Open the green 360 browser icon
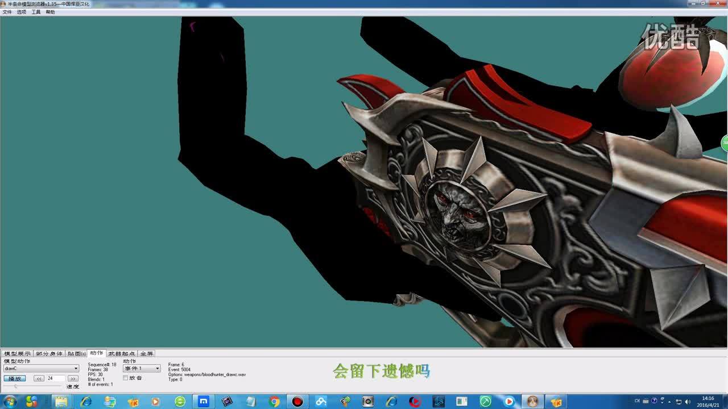Image resolution: width=728 pixels, height=409 pixels. pyautogui.click(x=180, y=402)
